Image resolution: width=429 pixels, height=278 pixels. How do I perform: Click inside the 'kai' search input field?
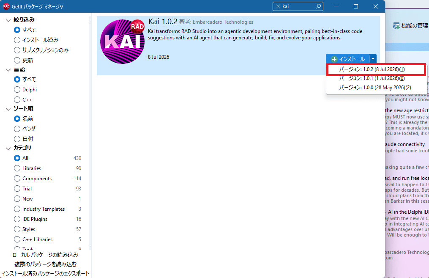point(298,6)
